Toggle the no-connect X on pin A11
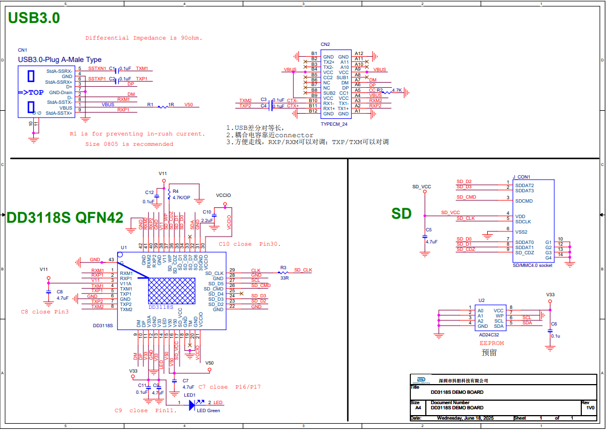This screenshot has height=430, width=606. pyautogui.click(x=366, y=61)
